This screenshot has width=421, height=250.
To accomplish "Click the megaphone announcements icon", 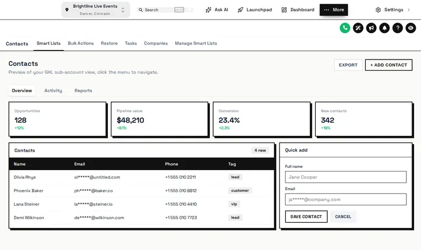I will coord(371,28).
